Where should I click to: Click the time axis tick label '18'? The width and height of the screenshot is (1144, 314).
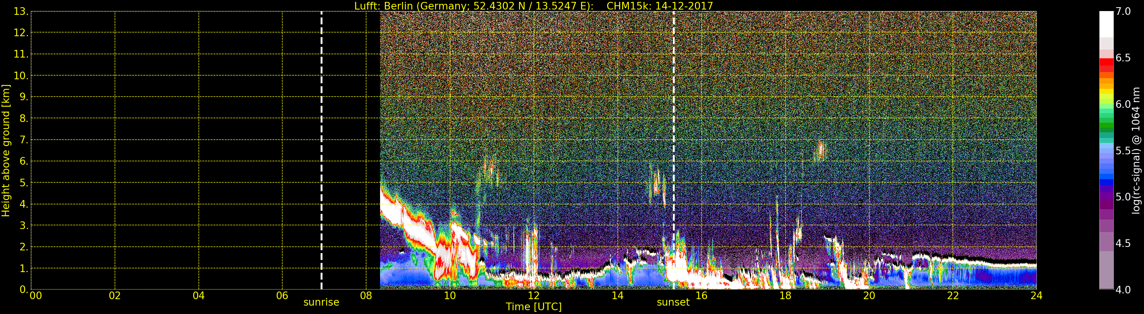pos(785,295)
